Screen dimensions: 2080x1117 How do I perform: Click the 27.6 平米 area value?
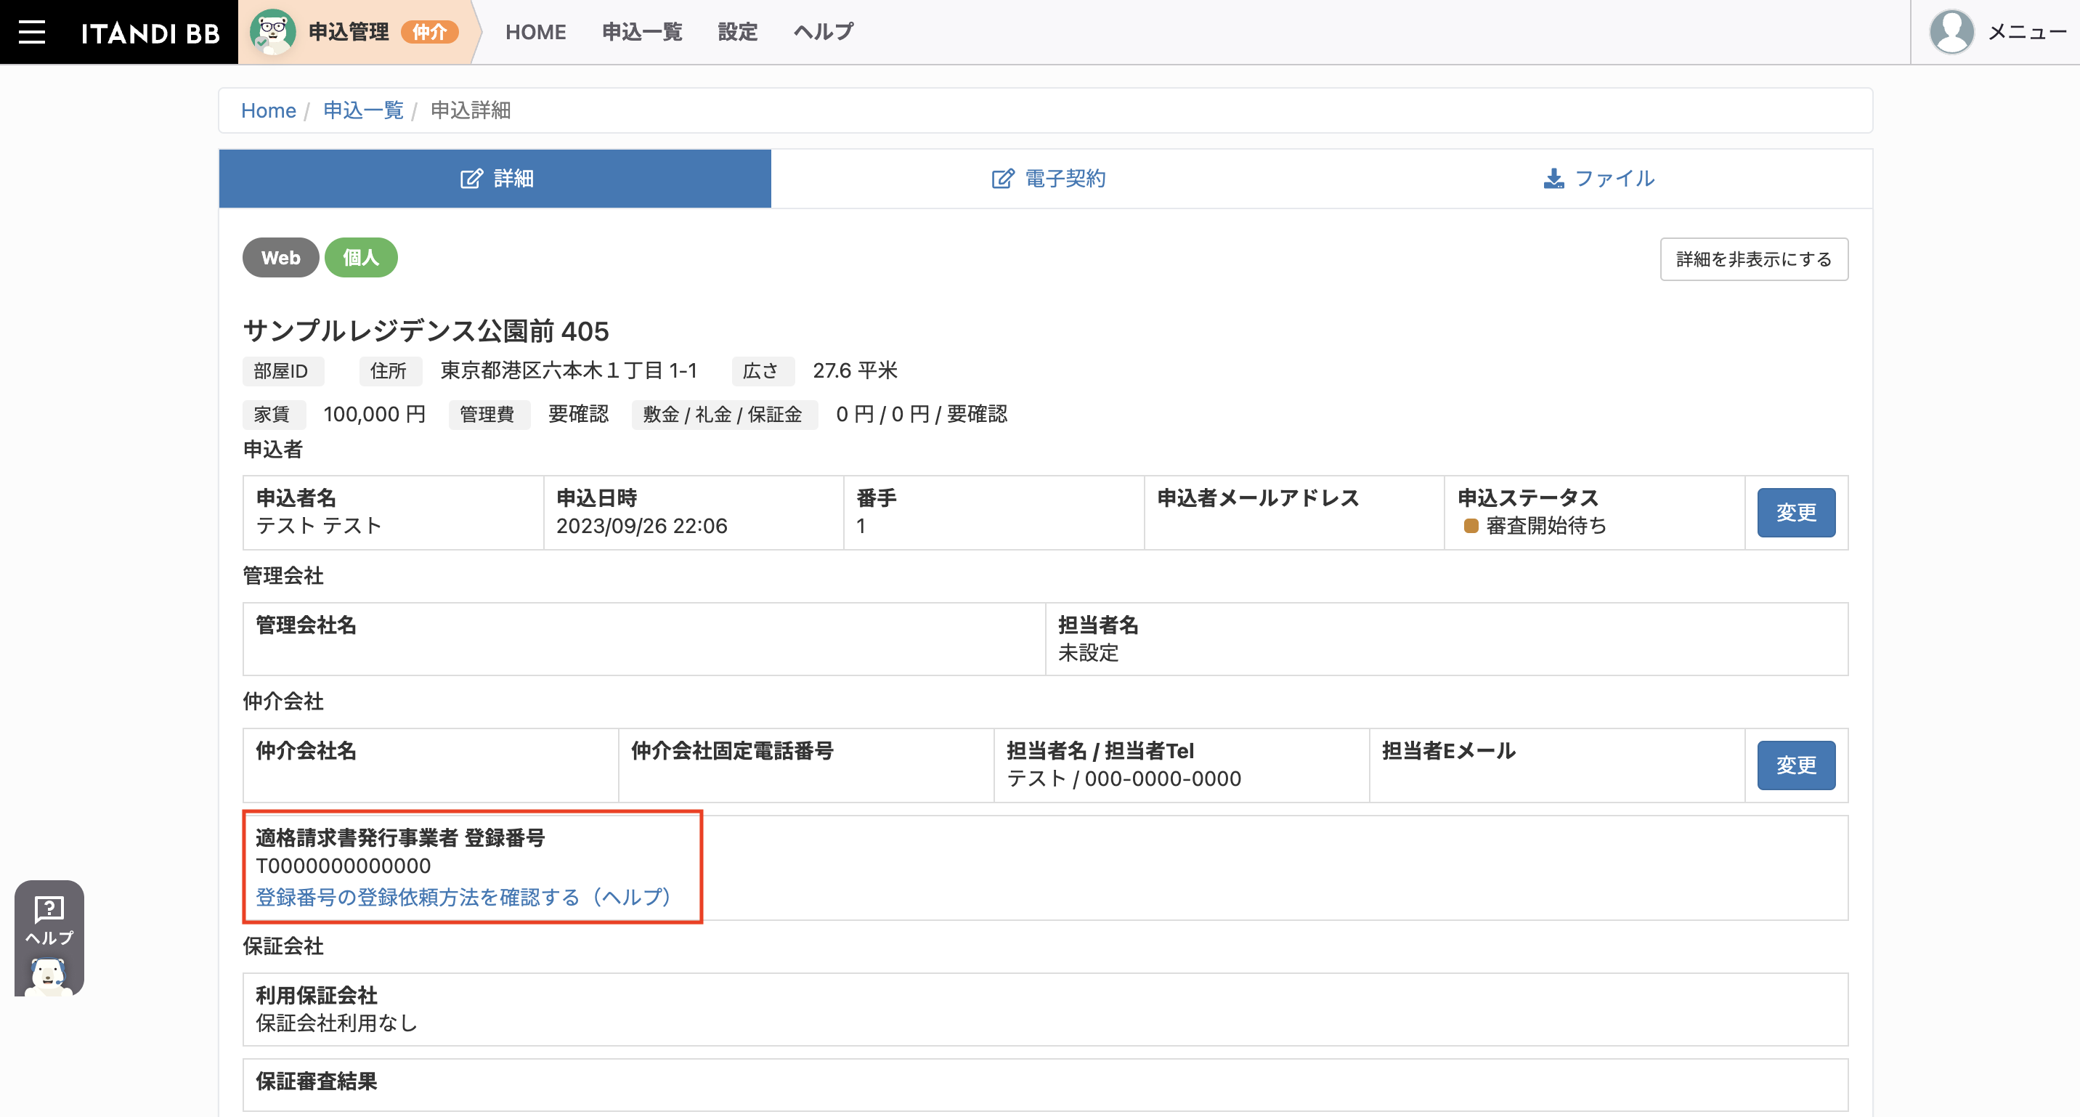click(x=855, y=370)
